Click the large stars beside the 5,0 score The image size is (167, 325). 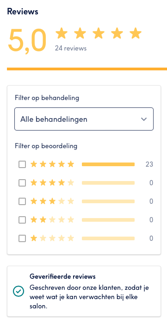click(99, 33)
